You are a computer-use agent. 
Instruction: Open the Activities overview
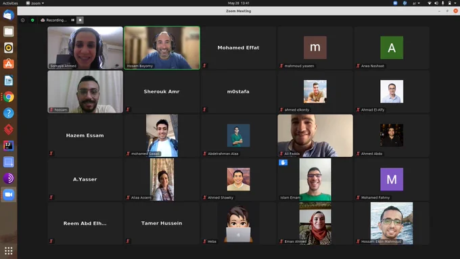10,3
